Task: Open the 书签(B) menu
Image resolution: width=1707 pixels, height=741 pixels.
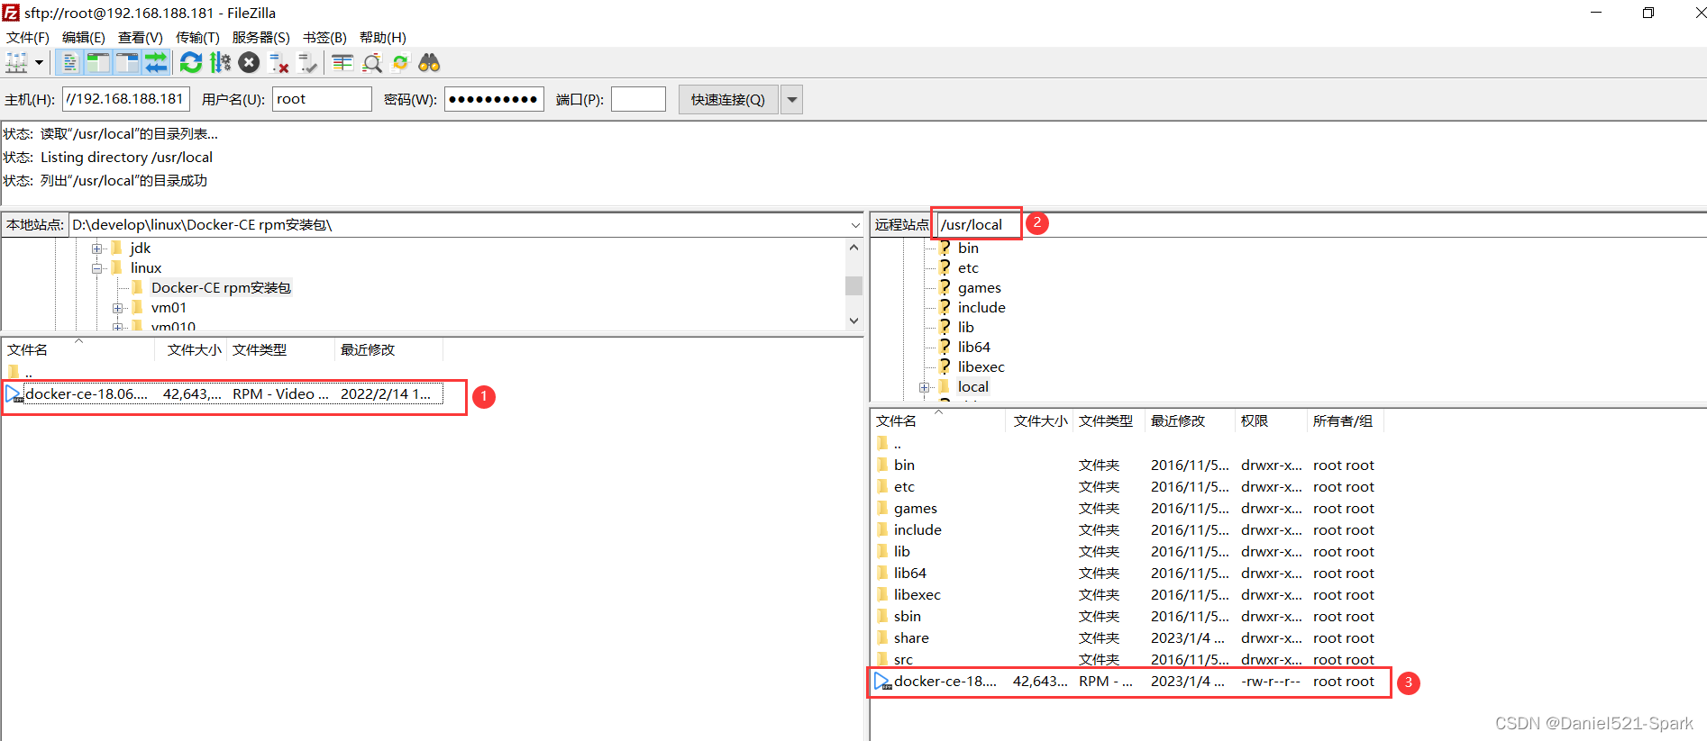Action: pos(324,38)
